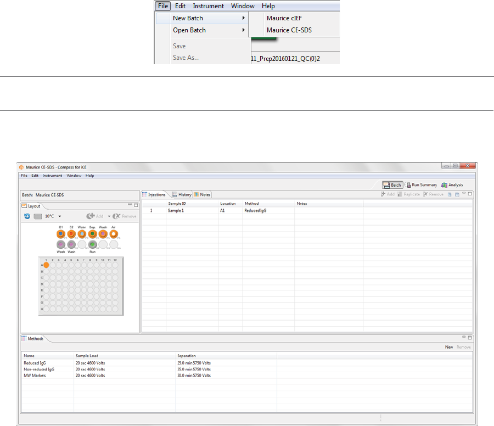494x426 pixels.
Task: Open the Layout tab
Action: [31, 206]
